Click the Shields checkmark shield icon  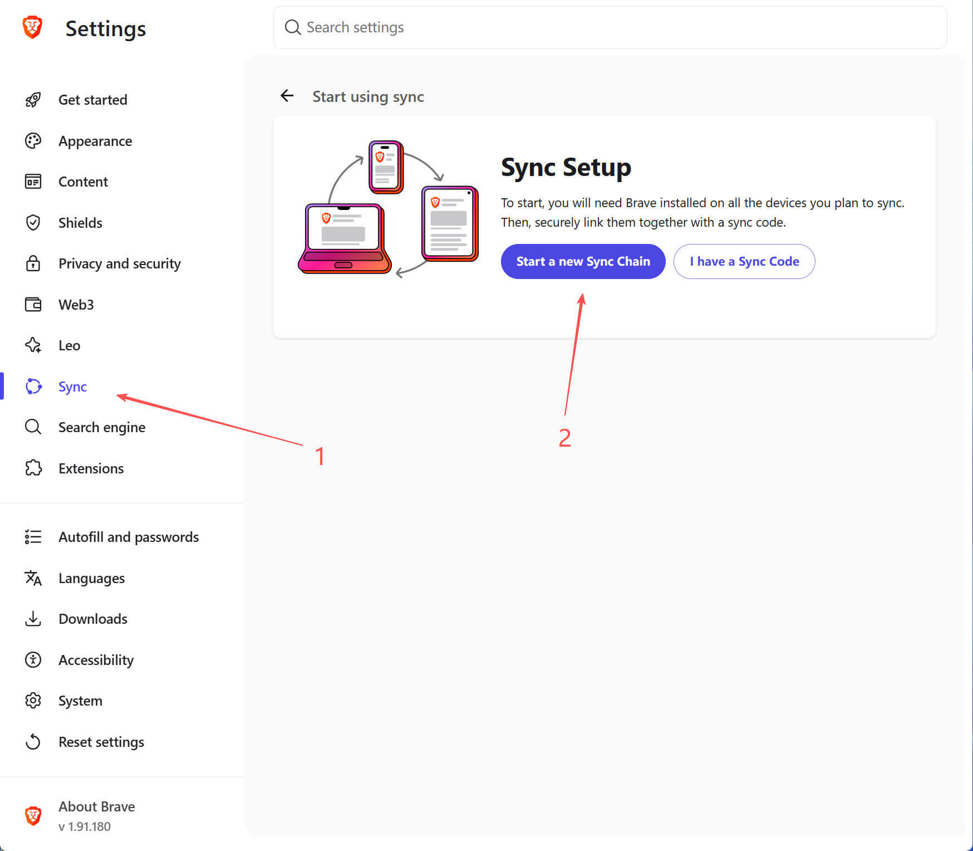(x=33, y=223)
